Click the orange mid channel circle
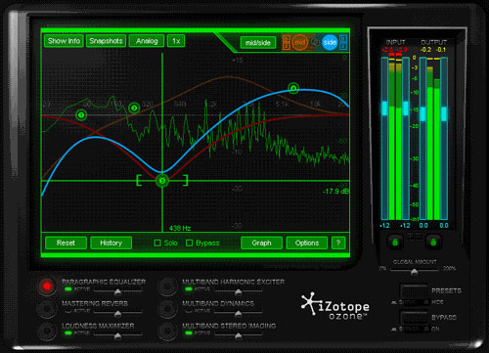The width and height of the screenshot is (489, 353). point(299,42)
